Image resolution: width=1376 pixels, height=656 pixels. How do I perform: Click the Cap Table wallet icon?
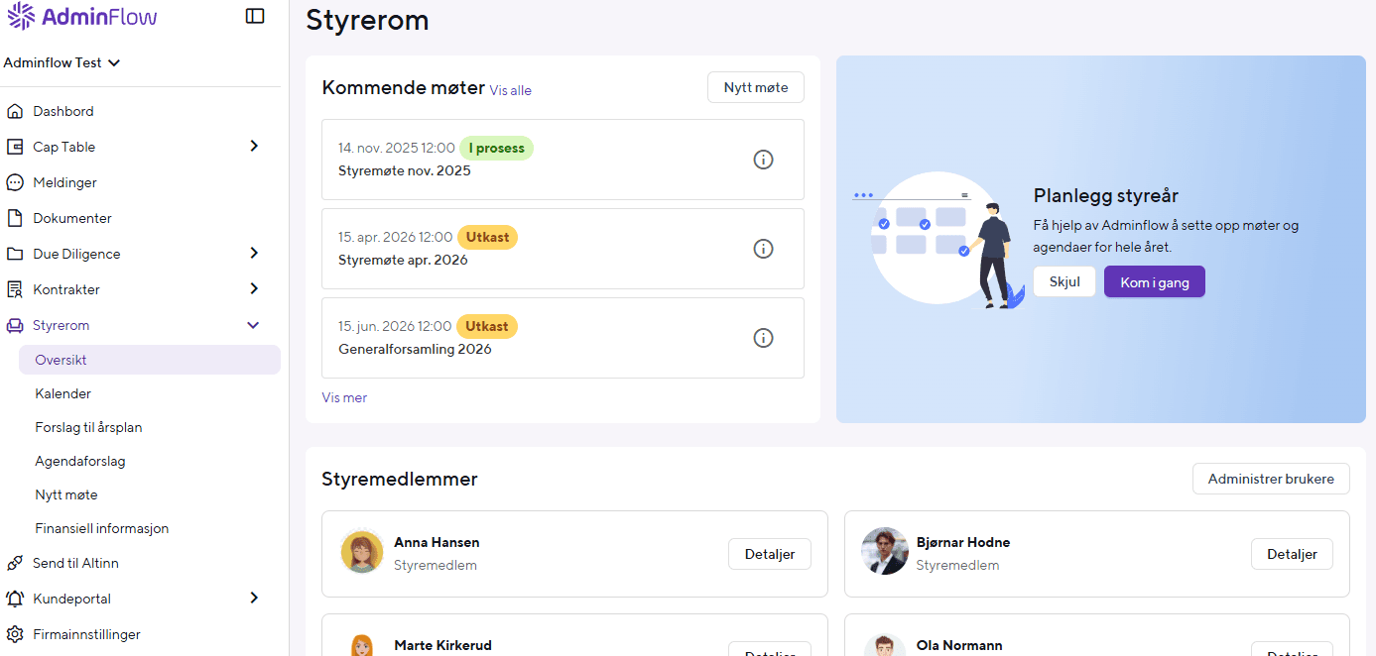click(x=15, y=147)
